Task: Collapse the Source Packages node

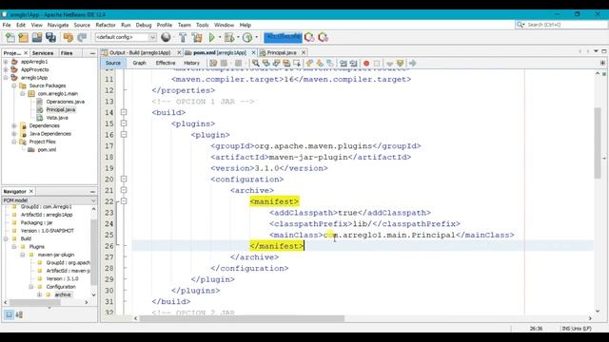Action: tap(14, 85)
